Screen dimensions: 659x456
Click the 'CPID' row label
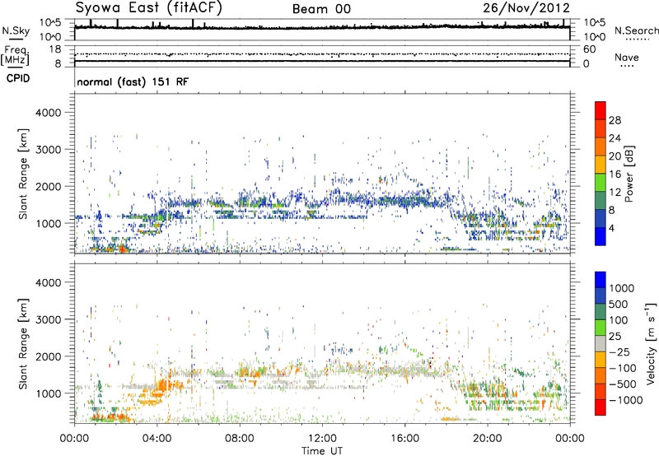(18, 78)
